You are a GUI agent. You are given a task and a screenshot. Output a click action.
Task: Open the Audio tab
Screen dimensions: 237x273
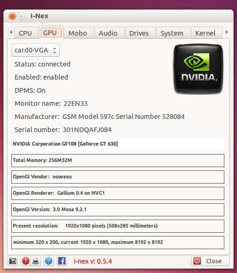[x=108, y=33]
